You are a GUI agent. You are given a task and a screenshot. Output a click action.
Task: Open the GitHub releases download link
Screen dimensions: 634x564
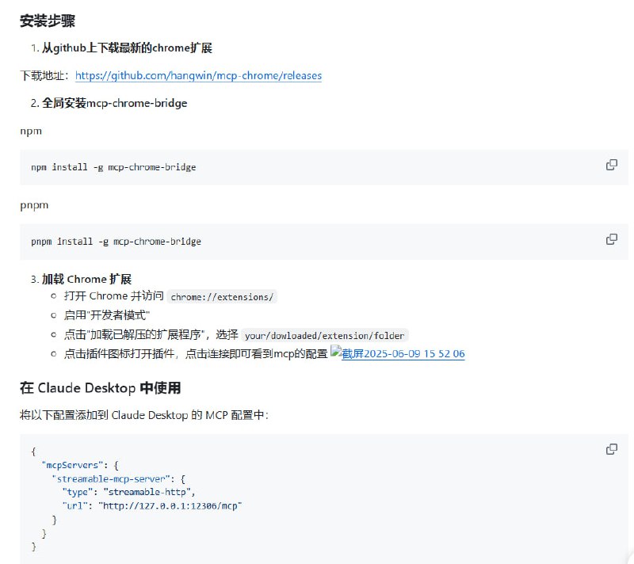pos(197,75)
